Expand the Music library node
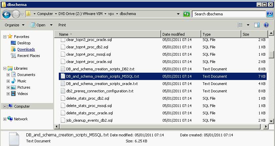The image size is (275, 146). click(x=8, y=81)
